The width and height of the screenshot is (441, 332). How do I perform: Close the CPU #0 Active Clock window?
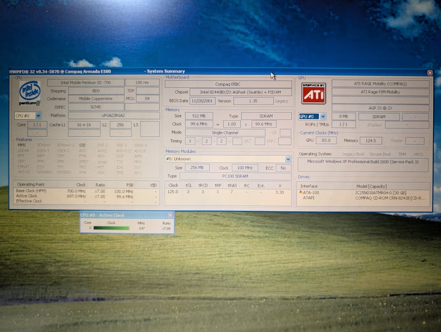point(171,215)
